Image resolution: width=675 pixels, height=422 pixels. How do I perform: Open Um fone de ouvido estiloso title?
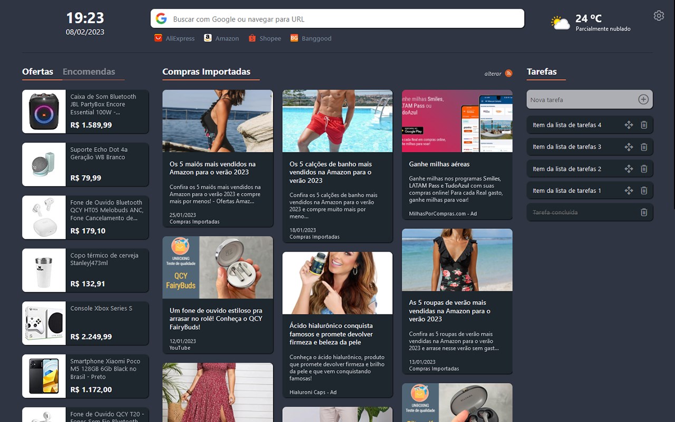[216, 319]
